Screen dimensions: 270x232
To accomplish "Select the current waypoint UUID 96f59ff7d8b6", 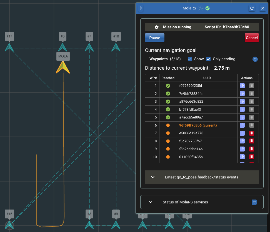I will click(x=198, y=125).
